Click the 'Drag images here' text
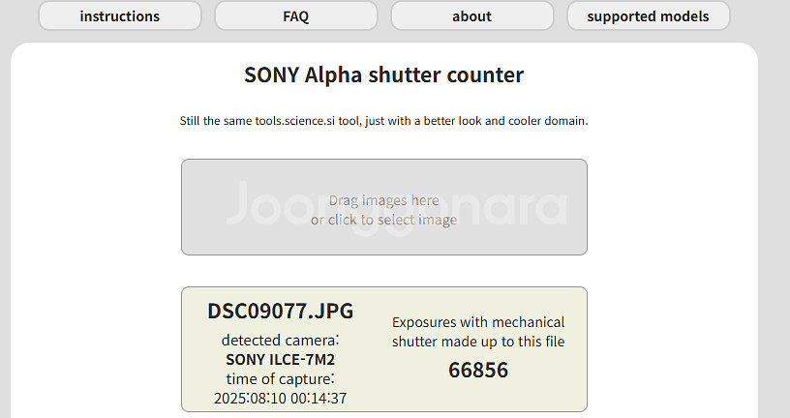The image size is (790, 418). tap(383, 200)
